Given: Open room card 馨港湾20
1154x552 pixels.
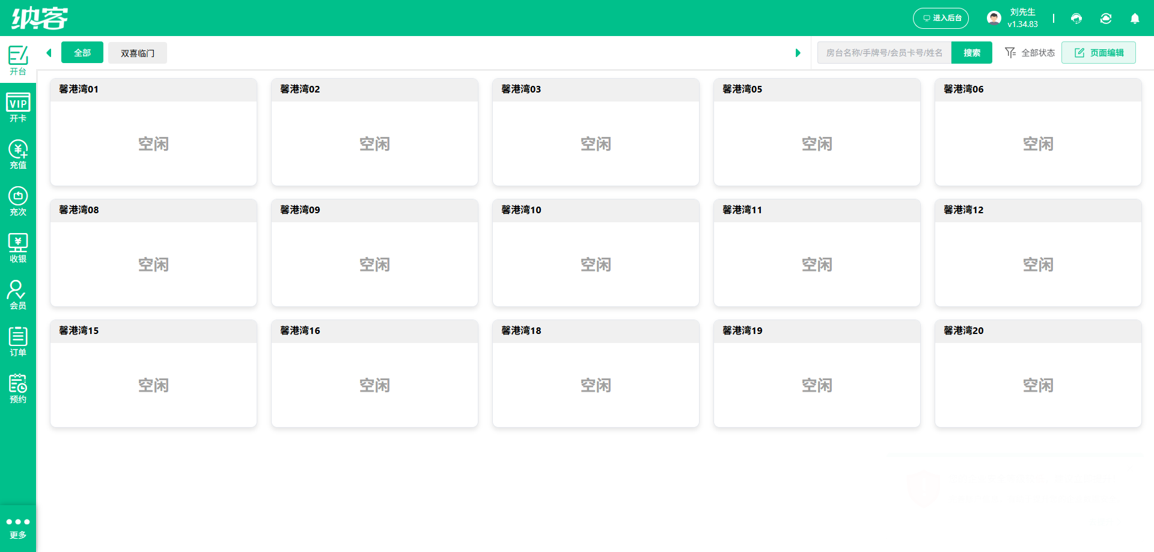Looking at the screenshot, I should coord(1038,374).
